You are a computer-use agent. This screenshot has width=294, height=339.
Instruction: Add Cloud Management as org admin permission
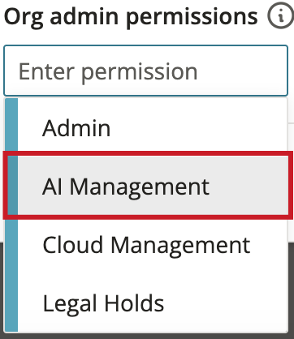(x=146, y=245)
